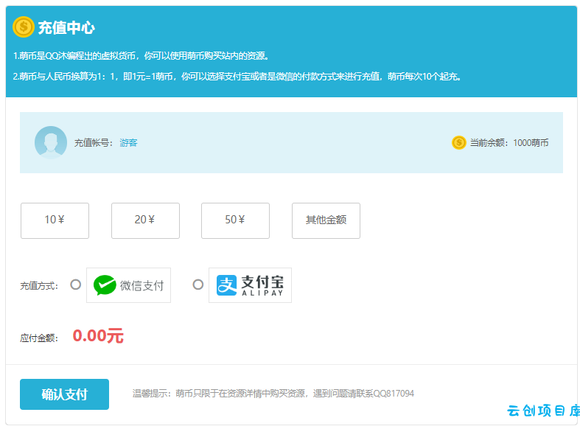Viewport: 580px width, 429px height.
Task: Select the WeChat Pay radio button
Action: pos(75,285)
